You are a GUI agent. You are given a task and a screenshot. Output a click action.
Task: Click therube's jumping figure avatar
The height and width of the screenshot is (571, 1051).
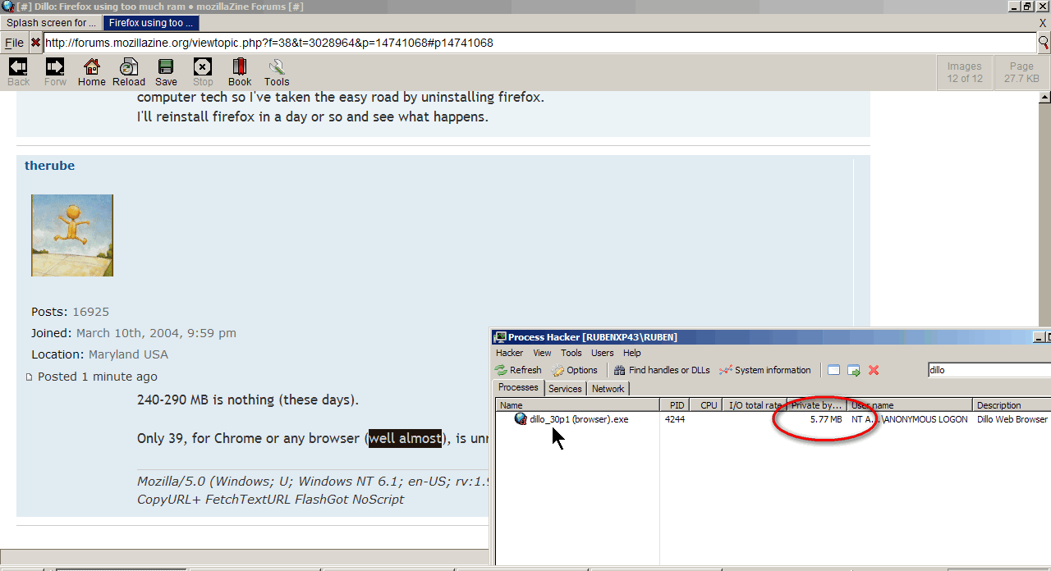[72, 235]
